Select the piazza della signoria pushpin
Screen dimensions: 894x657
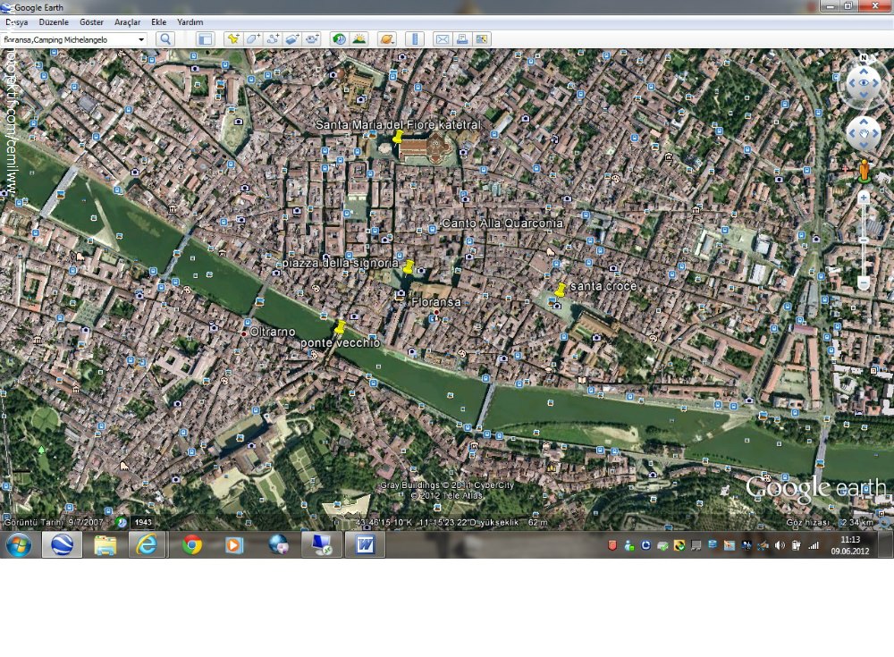click(409, 266)
